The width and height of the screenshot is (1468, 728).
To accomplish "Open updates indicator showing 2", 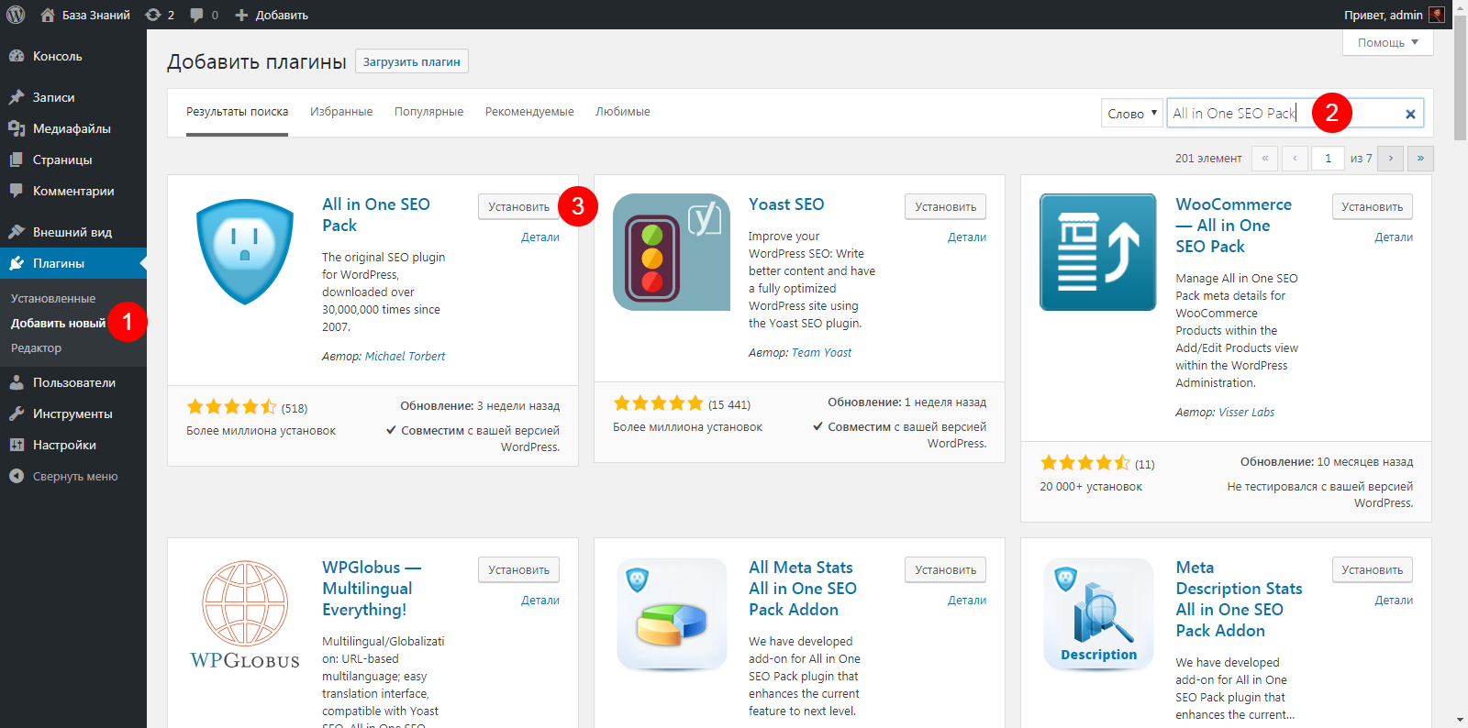I will point(160,15).
